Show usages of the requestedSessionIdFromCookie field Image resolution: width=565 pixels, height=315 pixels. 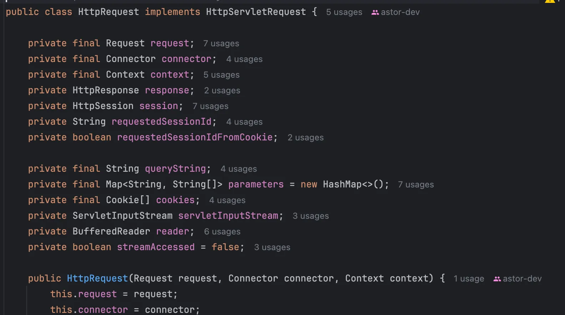point(305,138)
